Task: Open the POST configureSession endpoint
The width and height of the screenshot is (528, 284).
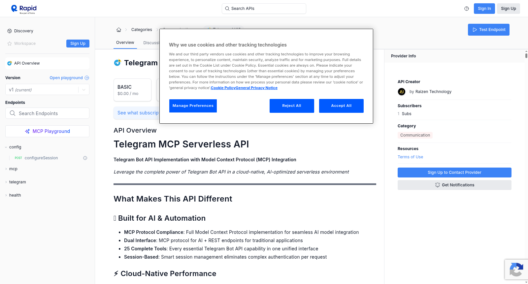Action: coord(41,158)
